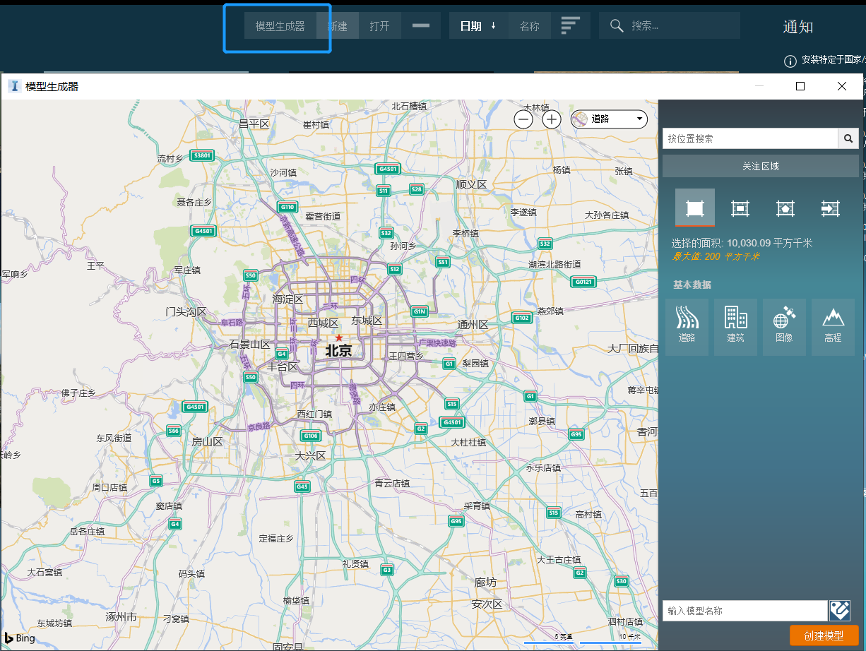Image resolution: width=866 pixels, height=651 pixels.
Task: Click the location search magnifier button
Action: pos(848,138)
